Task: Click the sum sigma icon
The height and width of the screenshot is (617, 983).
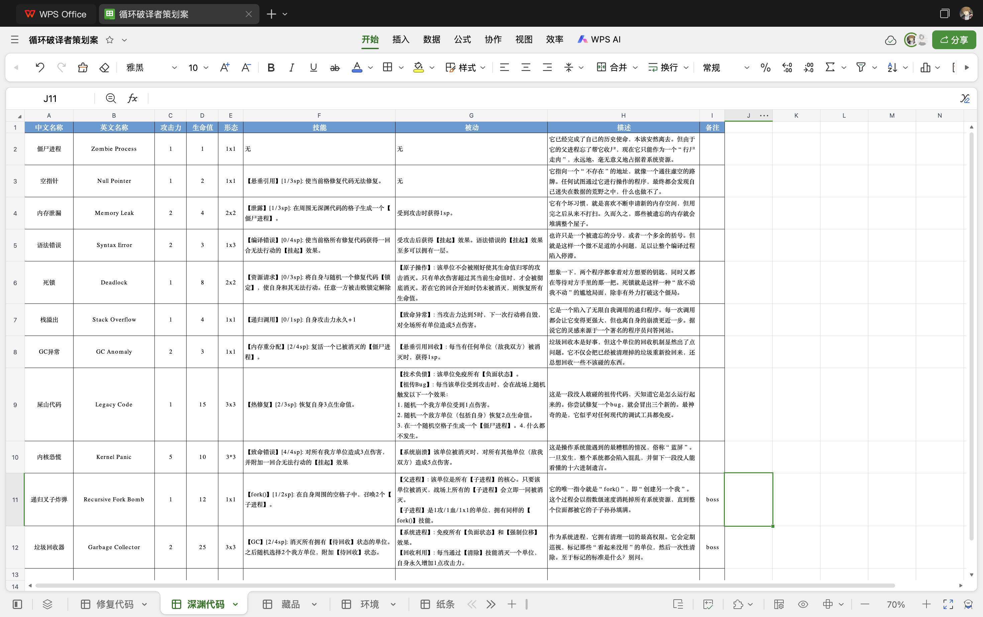Action: click(830, 67)
